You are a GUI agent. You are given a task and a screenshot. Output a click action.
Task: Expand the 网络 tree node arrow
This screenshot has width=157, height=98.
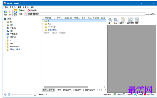coord(5,31)
